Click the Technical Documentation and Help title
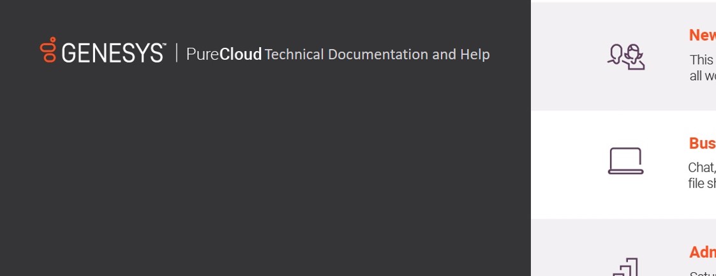 (x=377, y=54)
